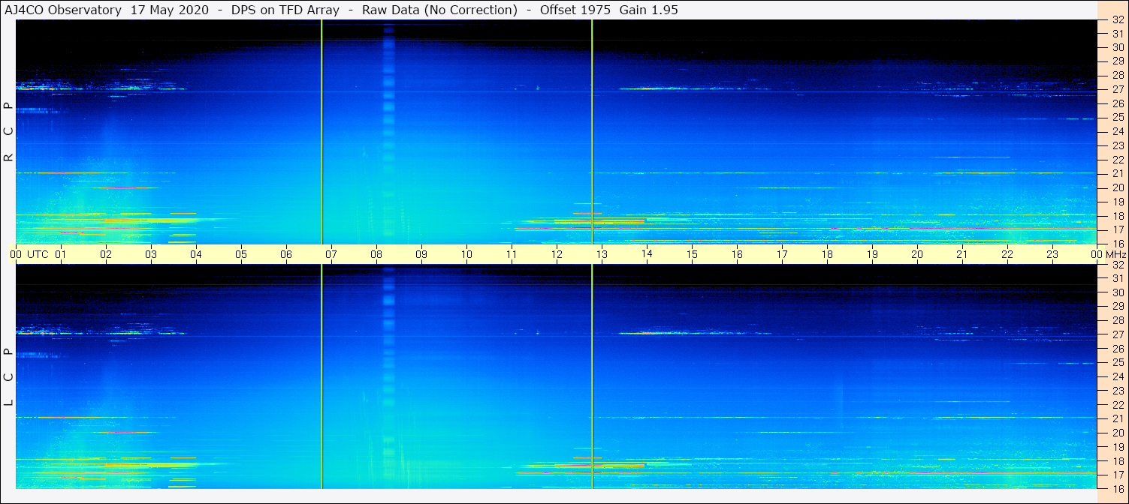This screenshot has width=1129, height=504.
Task: Click the '19' hour label on time axis
Action: pos(872,254)
